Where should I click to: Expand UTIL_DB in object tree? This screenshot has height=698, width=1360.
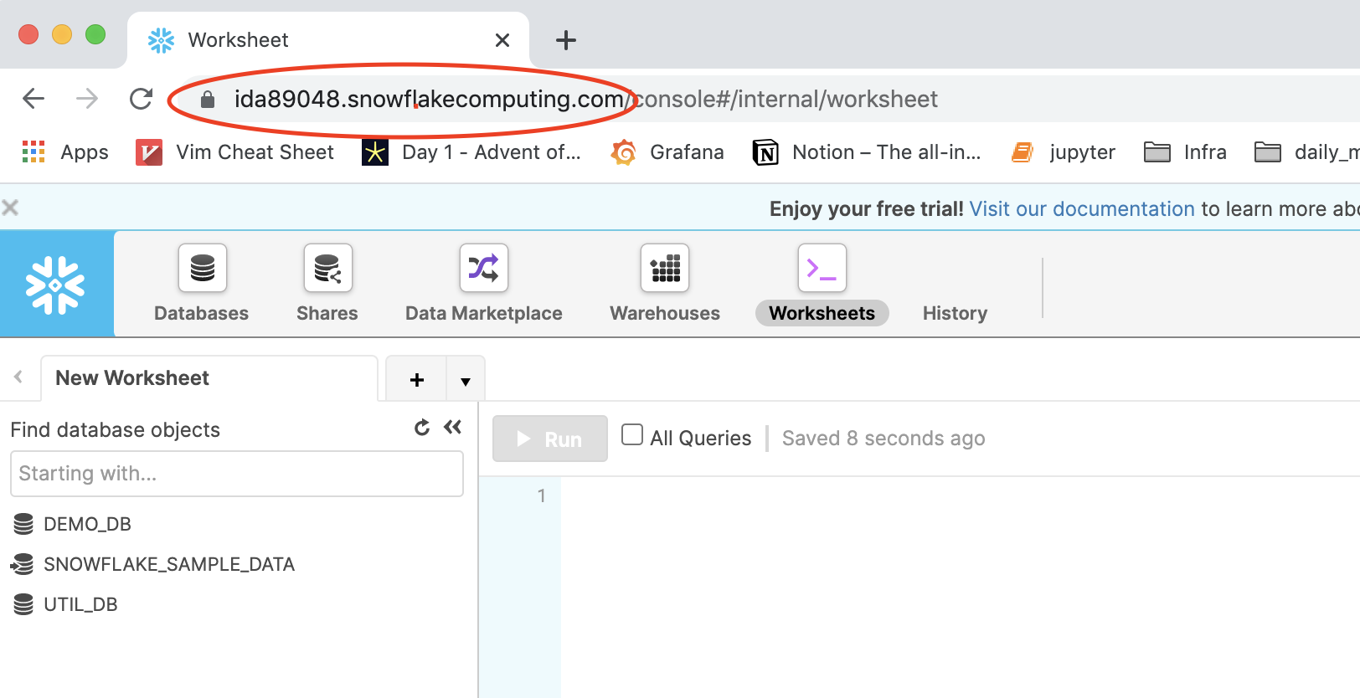(80, 604)
